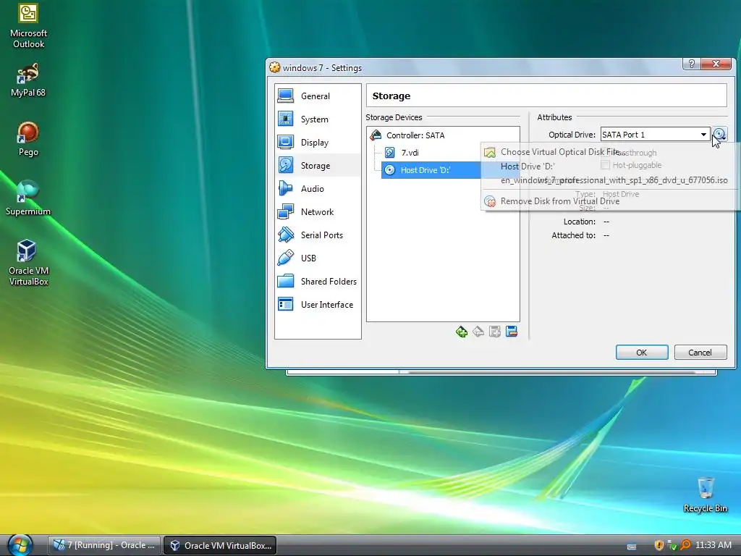Open the USB settings category

pos(318,258)
